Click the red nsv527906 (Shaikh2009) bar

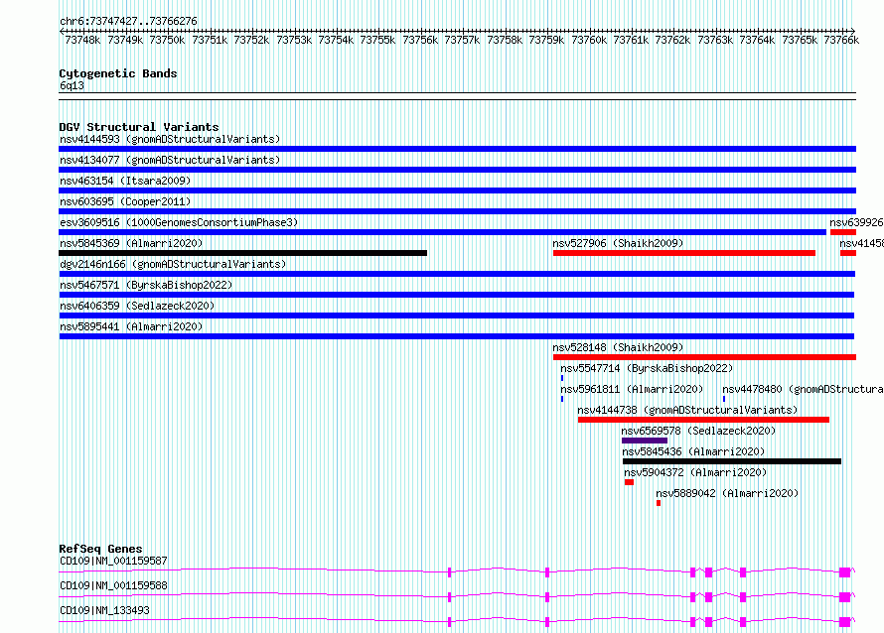tap(684, 253)
